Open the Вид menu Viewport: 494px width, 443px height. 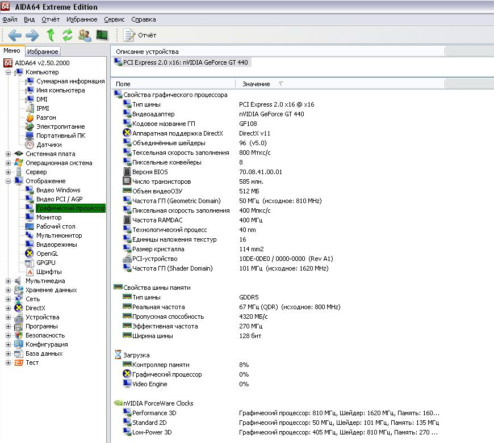tap(30, 19)
